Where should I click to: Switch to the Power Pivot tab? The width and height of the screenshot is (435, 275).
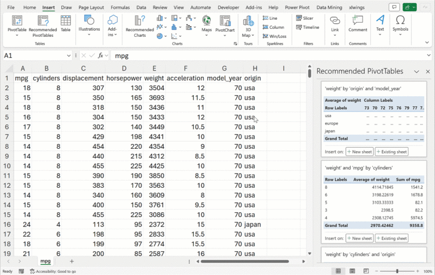tap(297, 7)
